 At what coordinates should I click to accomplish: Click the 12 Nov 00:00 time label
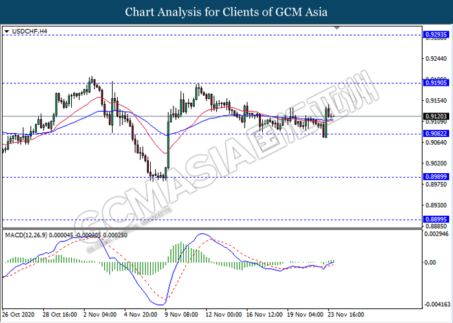point(224,315)
